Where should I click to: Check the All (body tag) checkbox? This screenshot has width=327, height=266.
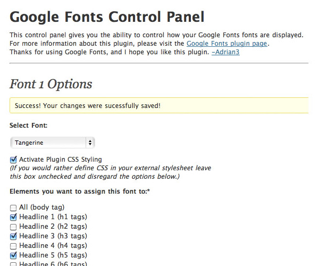tap(13, 207)
